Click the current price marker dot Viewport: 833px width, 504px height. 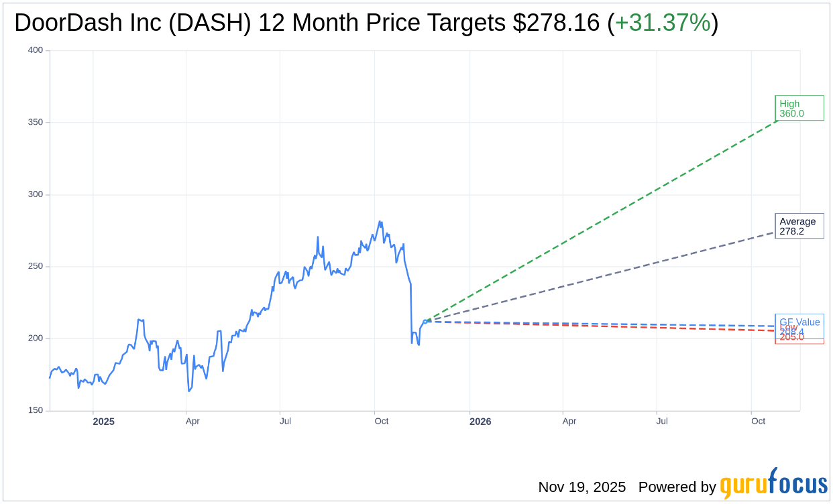tap(425, 322)
